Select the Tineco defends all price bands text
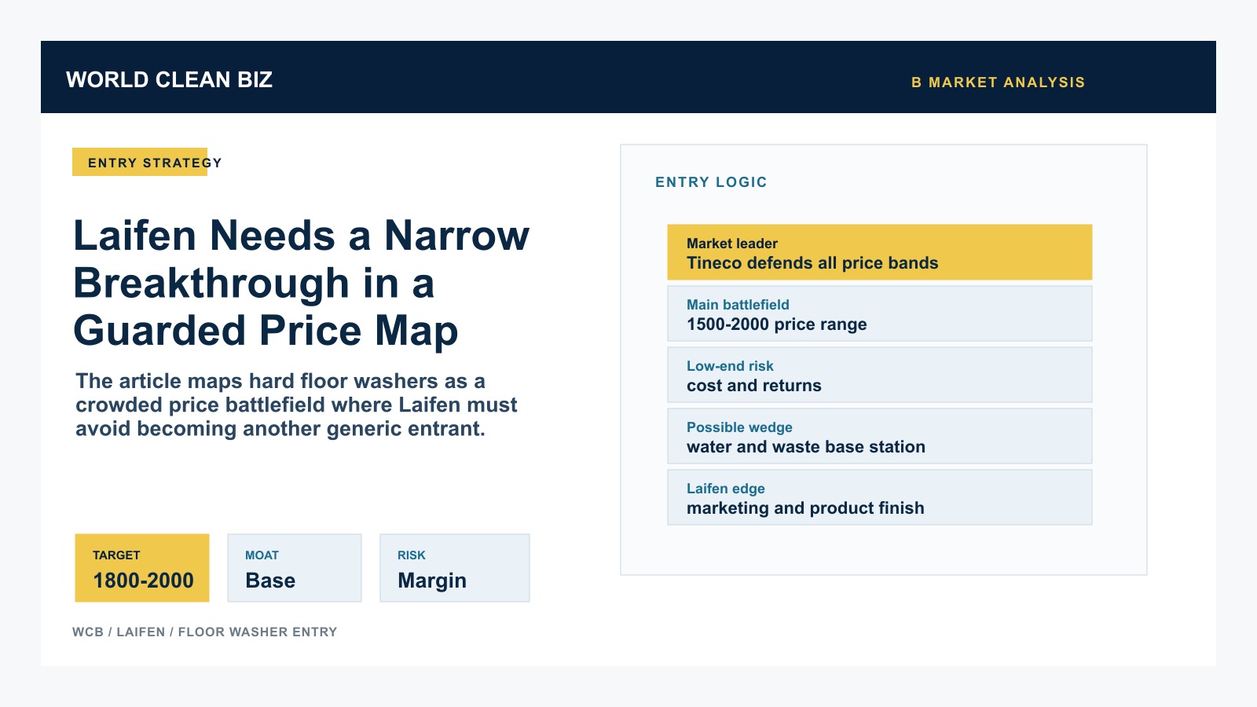Screen dimensions: 1257x707 click(x=812, y=263)
